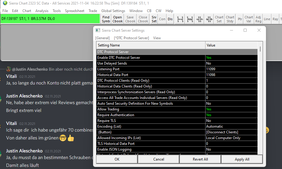This screenshot has width=282, height=169.
Task: Open the CW menu
Action: tap(158, 11)
